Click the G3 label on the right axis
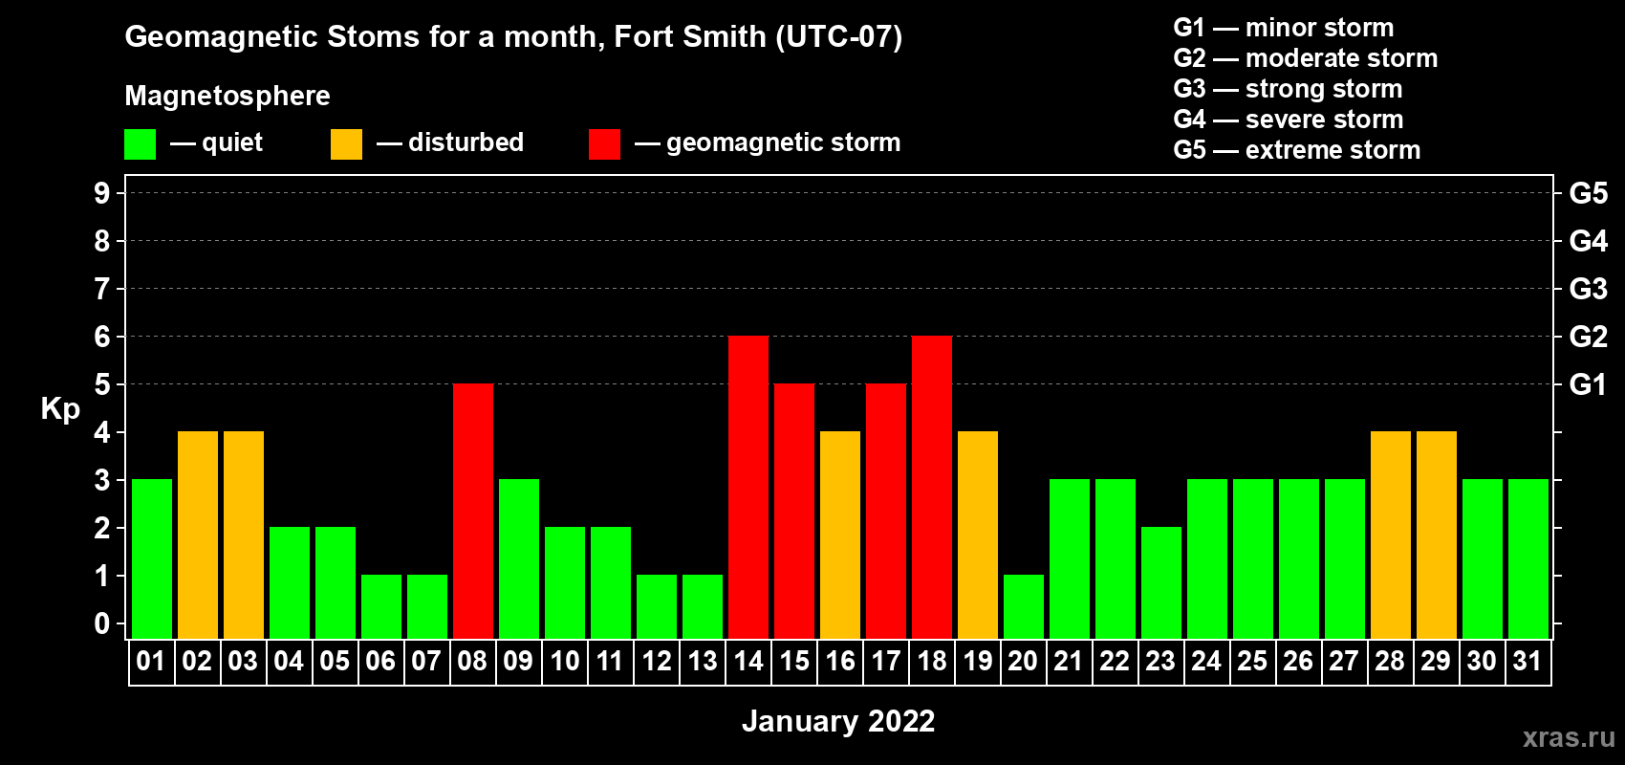Screen dimensions: 1625x765 [1589, 289]
